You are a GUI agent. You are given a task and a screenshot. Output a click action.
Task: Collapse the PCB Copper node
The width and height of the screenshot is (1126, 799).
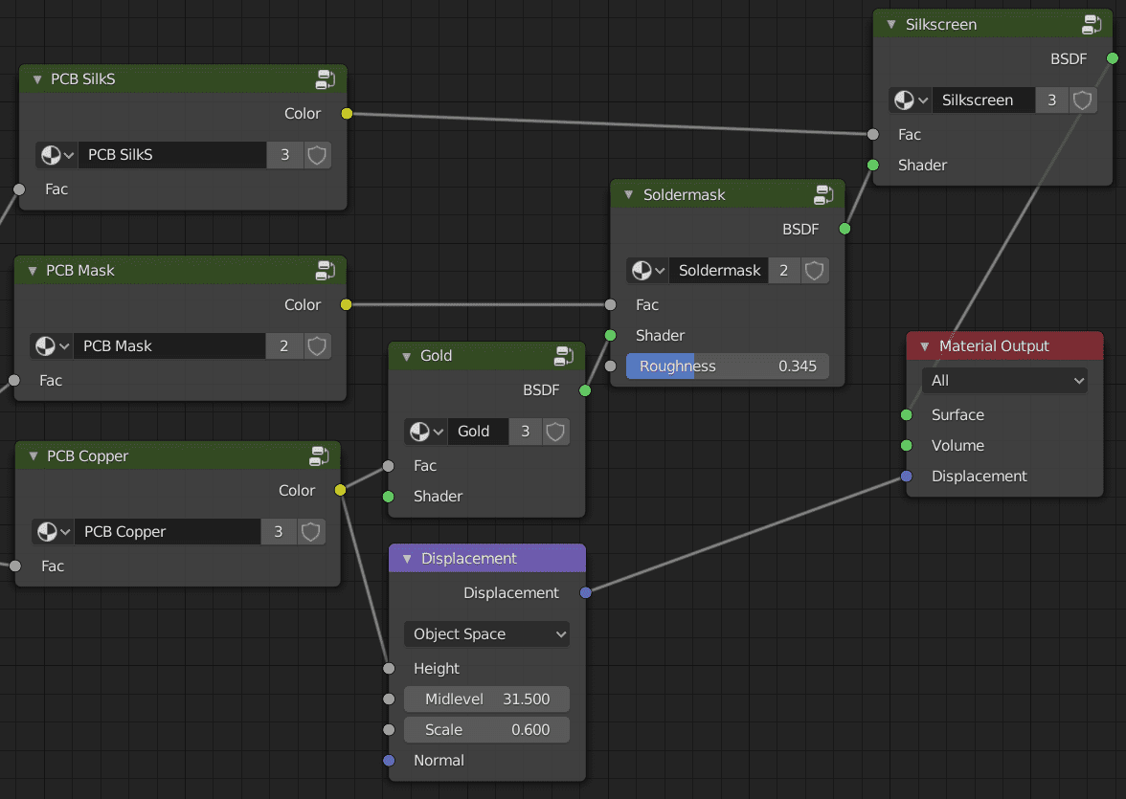click(x=33, y=455)
